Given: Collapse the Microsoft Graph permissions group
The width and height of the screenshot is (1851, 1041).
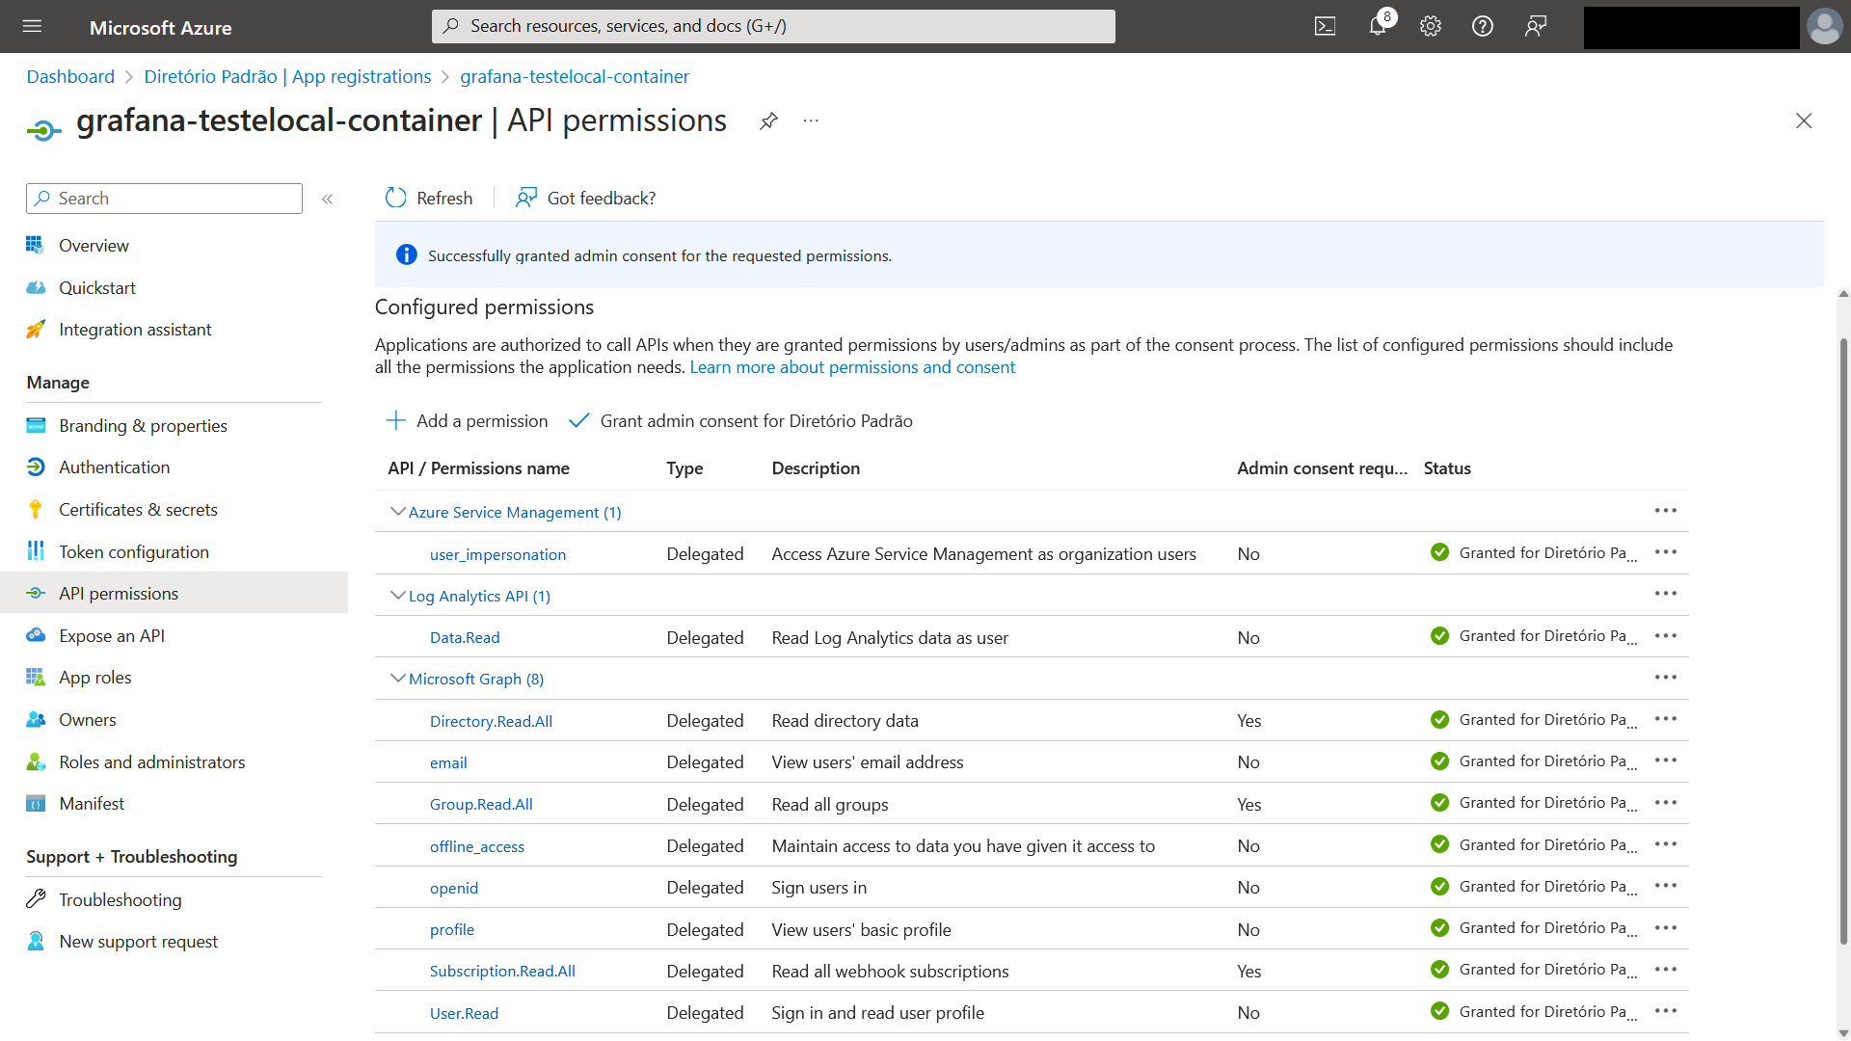Looking at the screenshot, I should [397, 679].
